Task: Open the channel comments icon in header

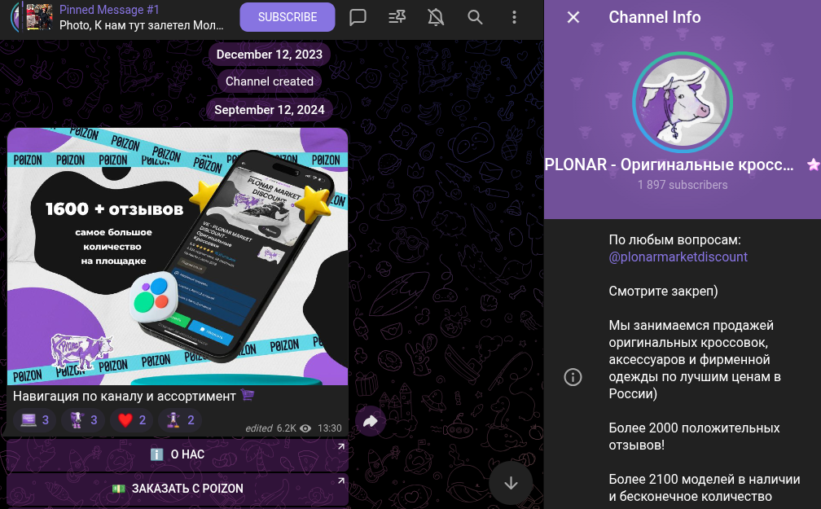Action: [x=358, y=17]
